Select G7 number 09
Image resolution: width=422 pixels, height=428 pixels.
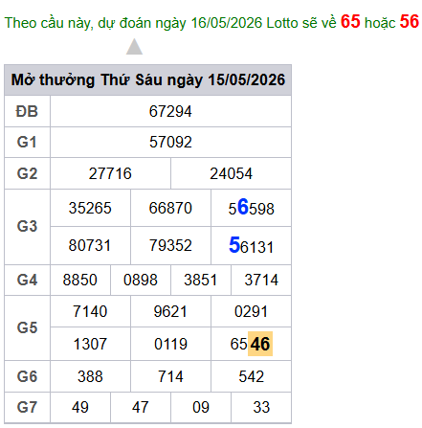coord(201,408)
